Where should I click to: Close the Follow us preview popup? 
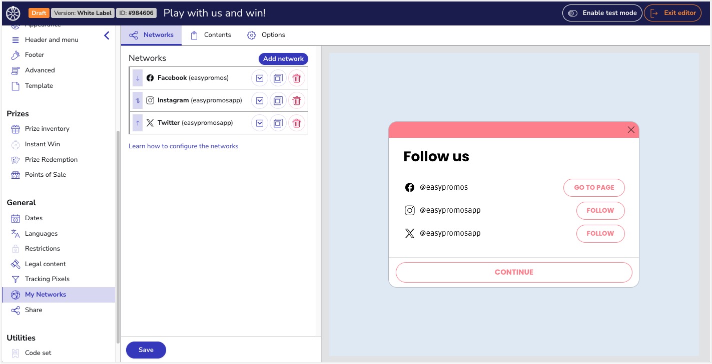631,130
